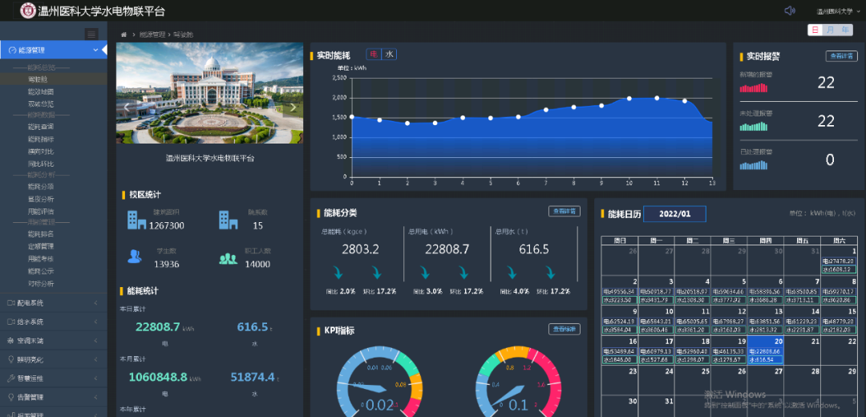Expand the 照明亮化 menu chevron
866x417 pixels.
pyautogui.click(x=96, y=359)
